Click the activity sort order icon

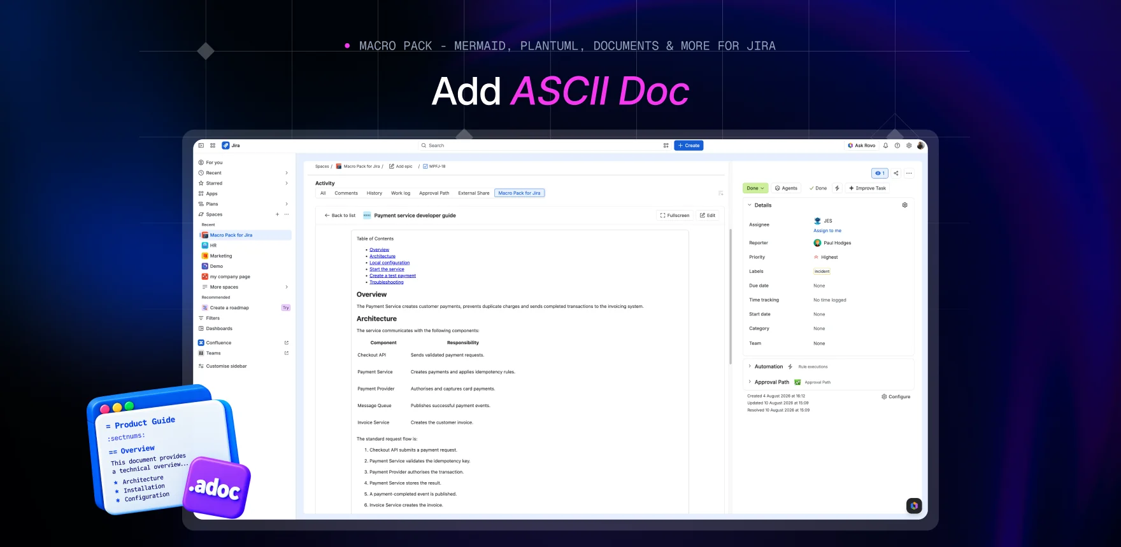pyautogui.click(x=720, y=193)
